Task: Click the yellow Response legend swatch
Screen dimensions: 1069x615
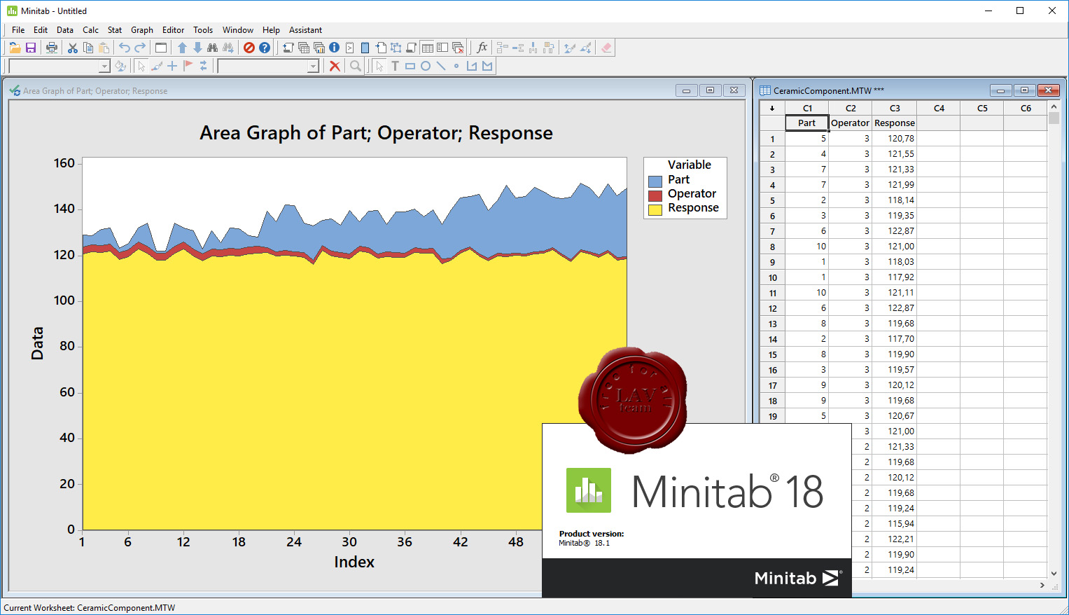Action: (x=655, y=209)
